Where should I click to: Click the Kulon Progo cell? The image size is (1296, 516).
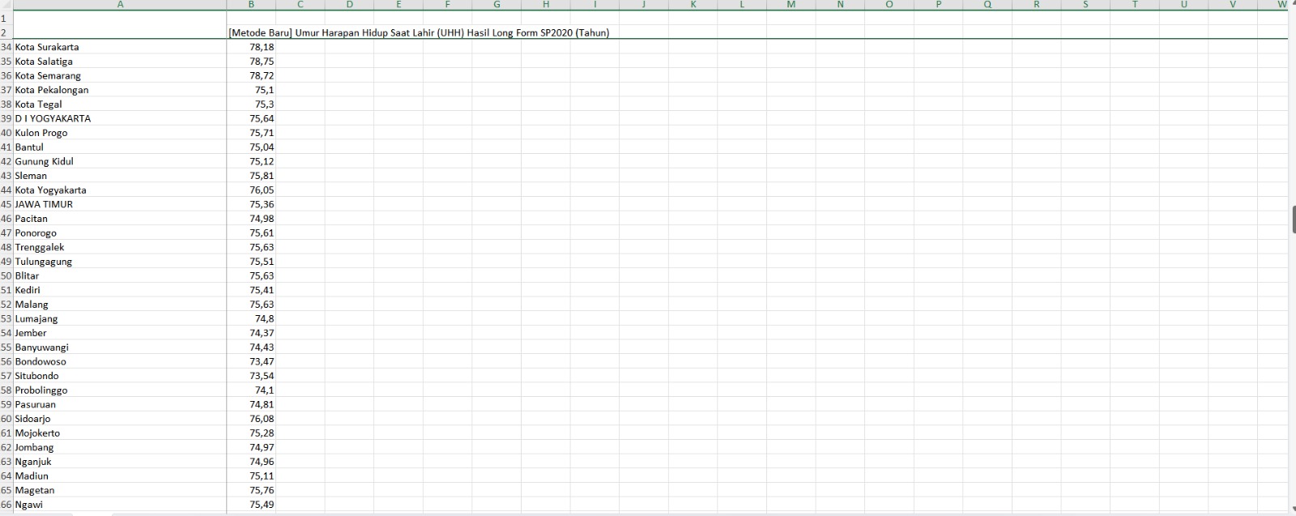[120, 133]
